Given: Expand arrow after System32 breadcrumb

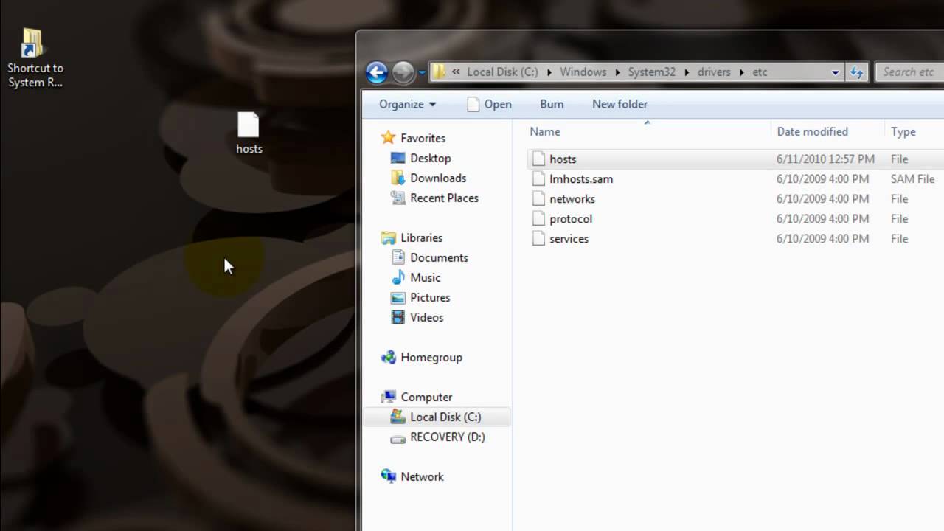Looking at the screenshot, I should pyautogui.click(x=686, y=72).
